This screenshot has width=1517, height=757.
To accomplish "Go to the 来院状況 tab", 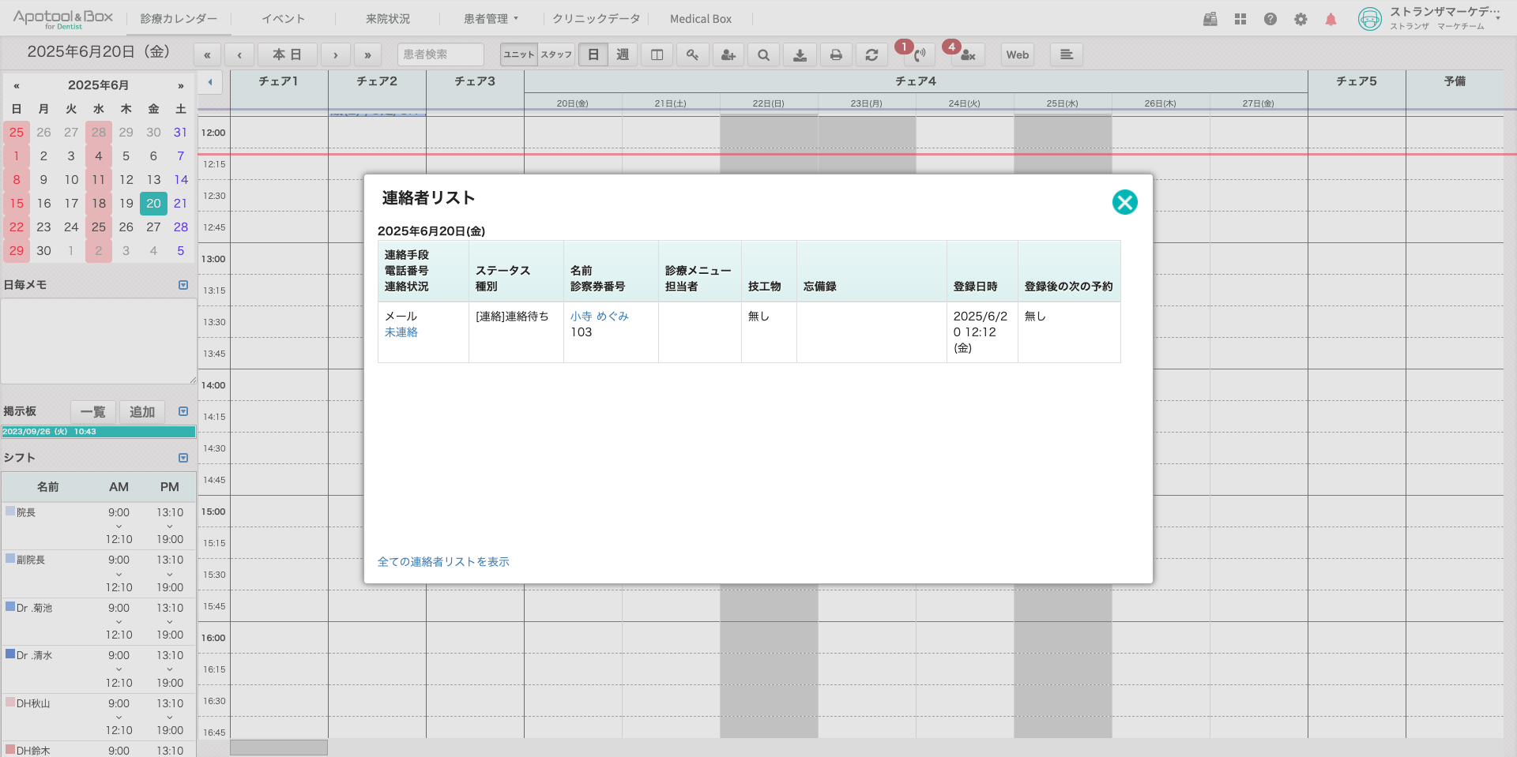I will [388, 19].
